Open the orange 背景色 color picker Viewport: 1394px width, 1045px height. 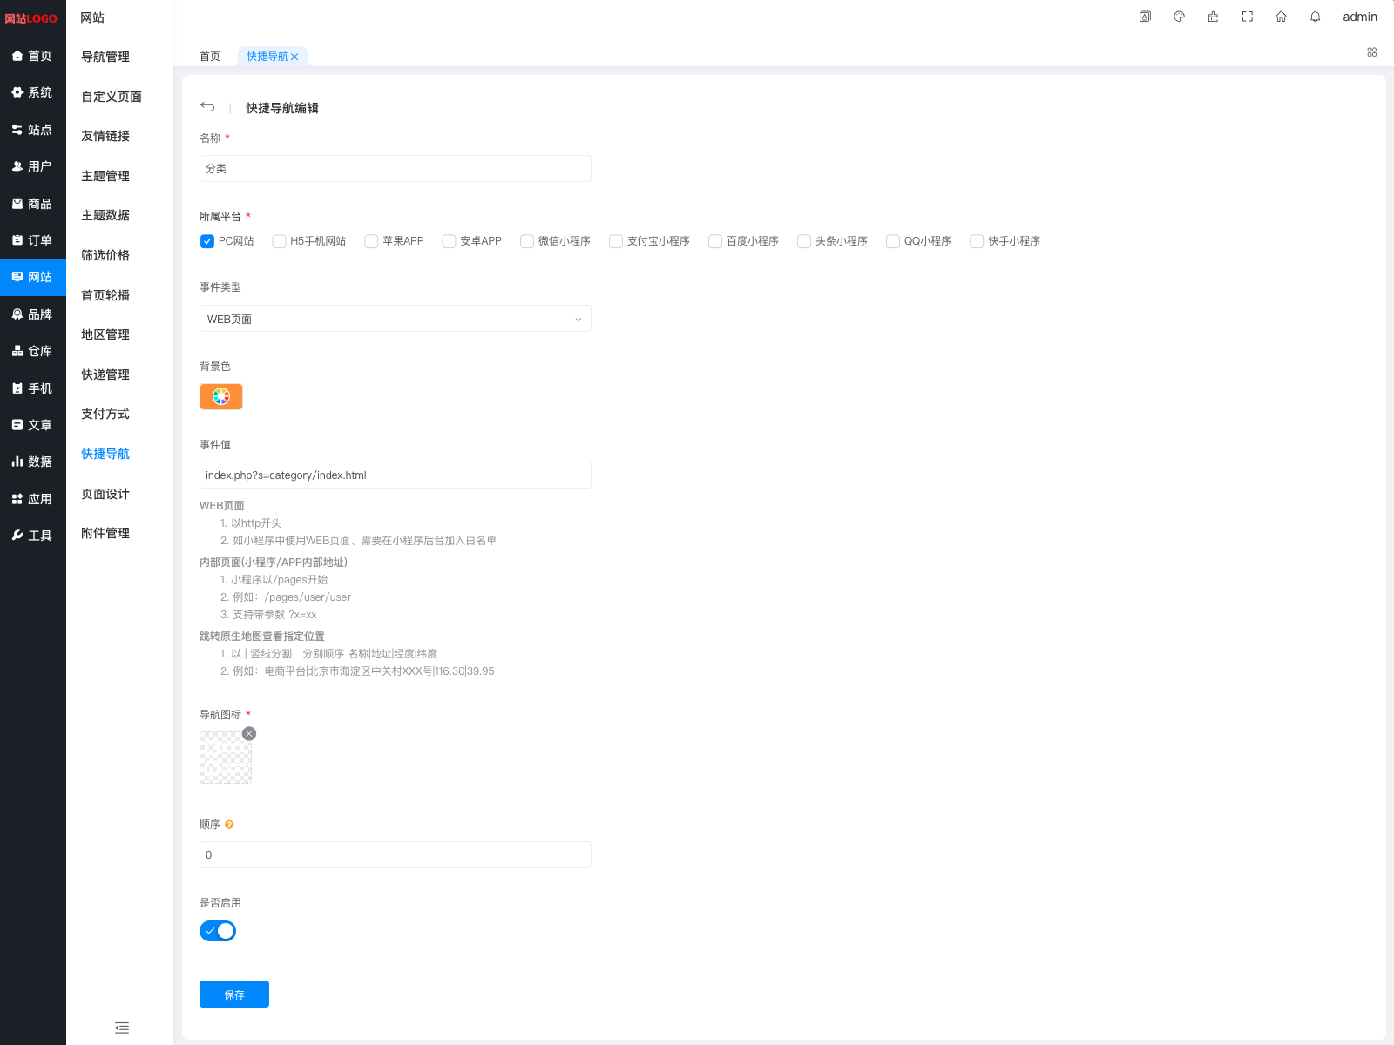pos(221,397)
